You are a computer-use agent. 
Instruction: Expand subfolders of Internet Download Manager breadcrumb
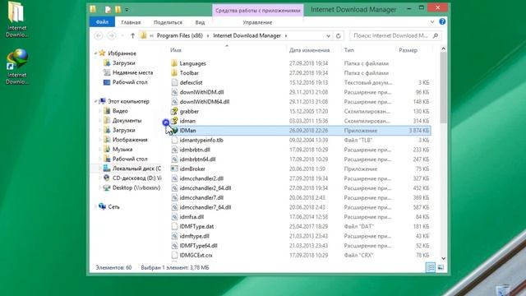(286, 35)
